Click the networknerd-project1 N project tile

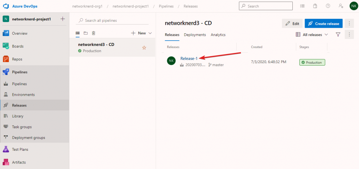[6, 19]
